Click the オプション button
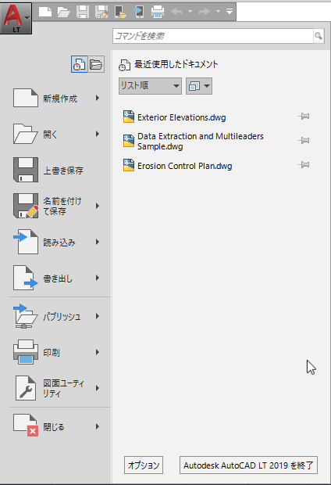This screenshot has height=485, width=331. click(x=144, y=465)
